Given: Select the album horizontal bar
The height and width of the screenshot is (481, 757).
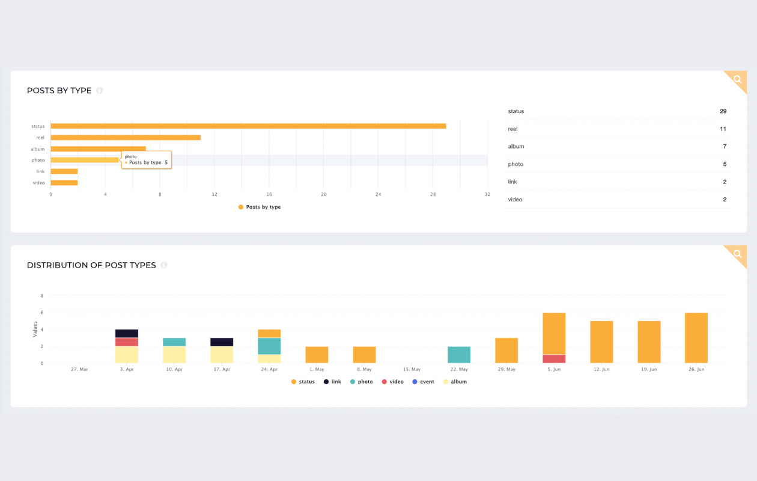Looking at the screenshot, I should (98, 149).
